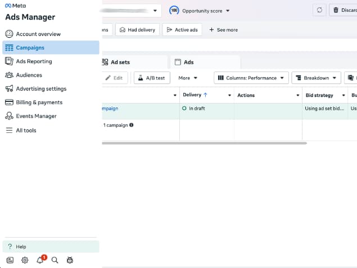Toggle the Active ads filter

click(x=182, y=30)
